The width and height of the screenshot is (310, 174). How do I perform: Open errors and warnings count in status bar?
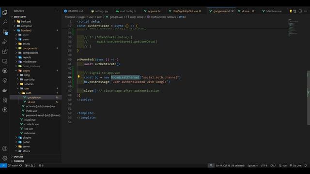pyautogui.click(x=30, y=165)
